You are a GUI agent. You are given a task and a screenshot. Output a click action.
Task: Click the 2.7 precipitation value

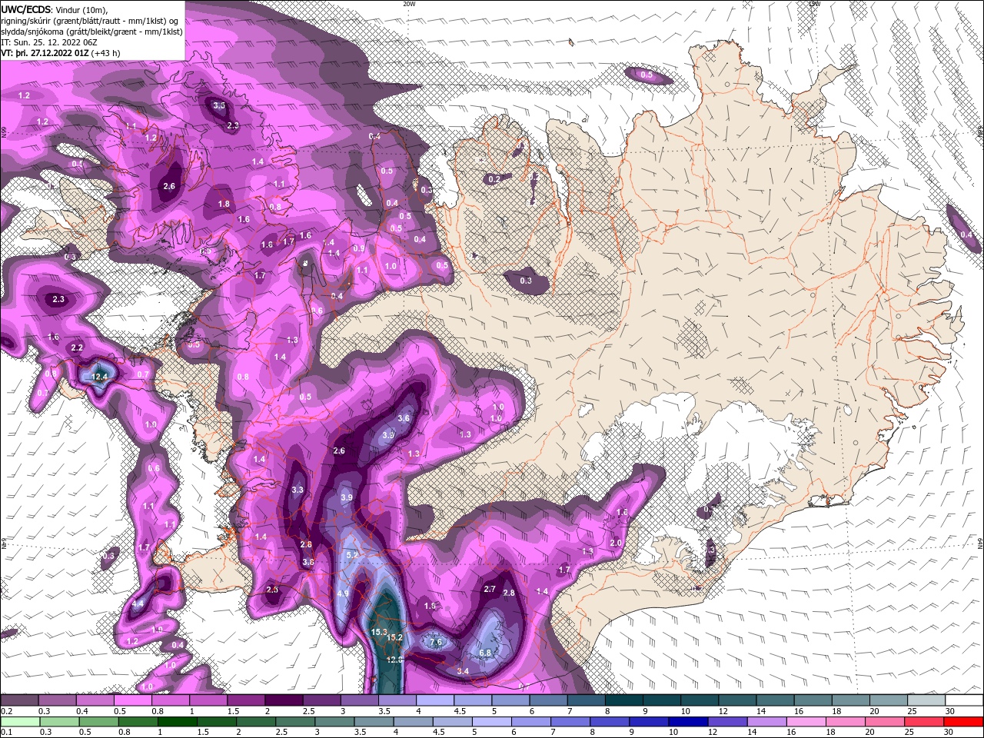click(x=490, y=589)
